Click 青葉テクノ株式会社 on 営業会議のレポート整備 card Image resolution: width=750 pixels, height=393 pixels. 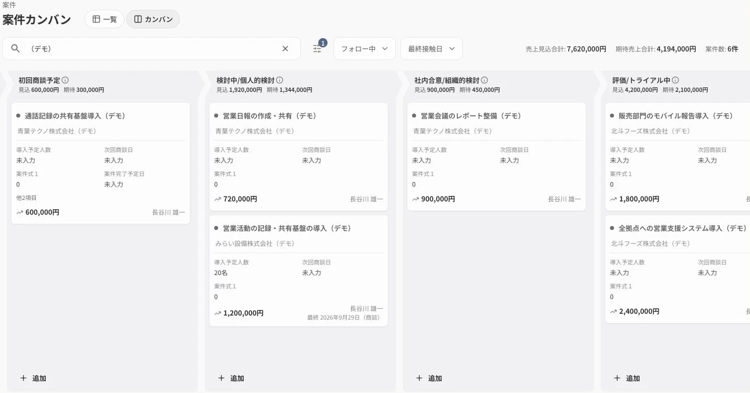453,131
